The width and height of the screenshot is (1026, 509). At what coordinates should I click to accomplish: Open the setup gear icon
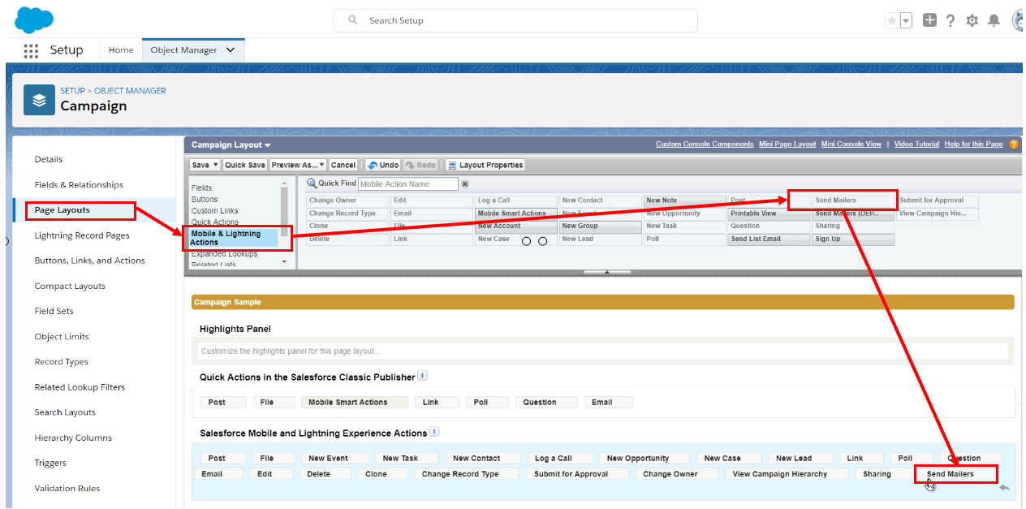pyautogui.click(x=972, y=20)
